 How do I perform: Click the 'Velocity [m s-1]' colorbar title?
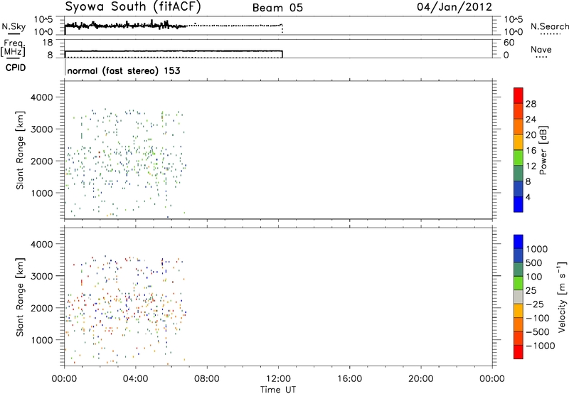562,297
